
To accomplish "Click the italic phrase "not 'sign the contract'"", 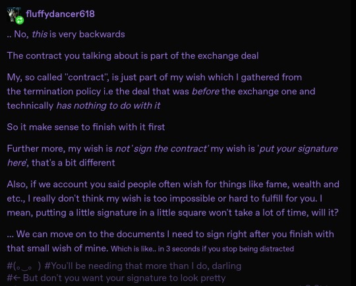I will pos(162,149).
